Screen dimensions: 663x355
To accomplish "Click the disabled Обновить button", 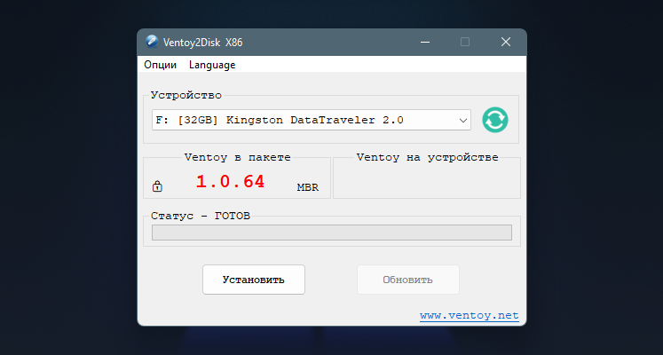I will [408, 280].
